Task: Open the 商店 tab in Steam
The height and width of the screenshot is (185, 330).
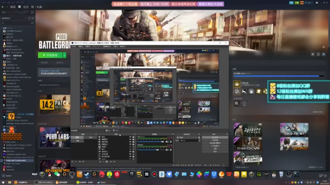Action: pos(13,7)
